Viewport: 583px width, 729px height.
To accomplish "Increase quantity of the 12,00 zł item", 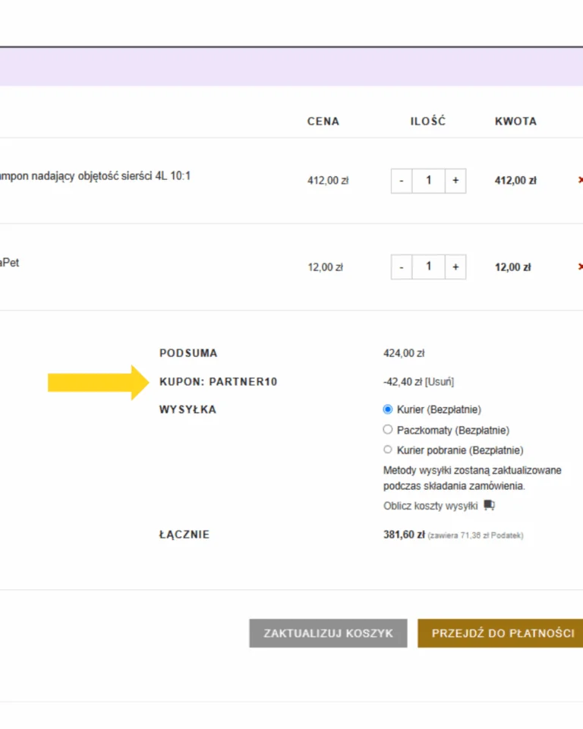I will pos(455,267).
